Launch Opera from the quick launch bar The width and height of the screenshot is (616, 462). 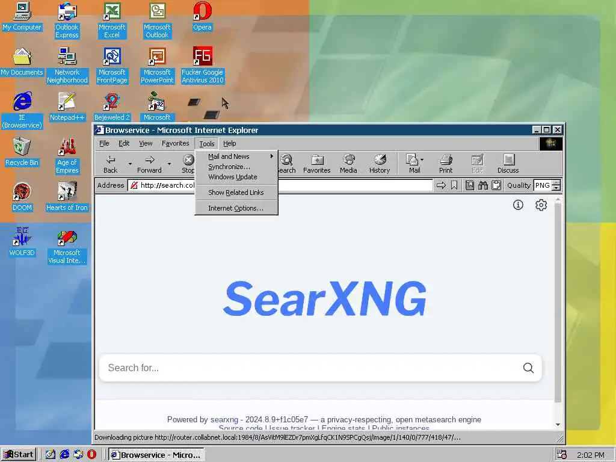point(91,455)
